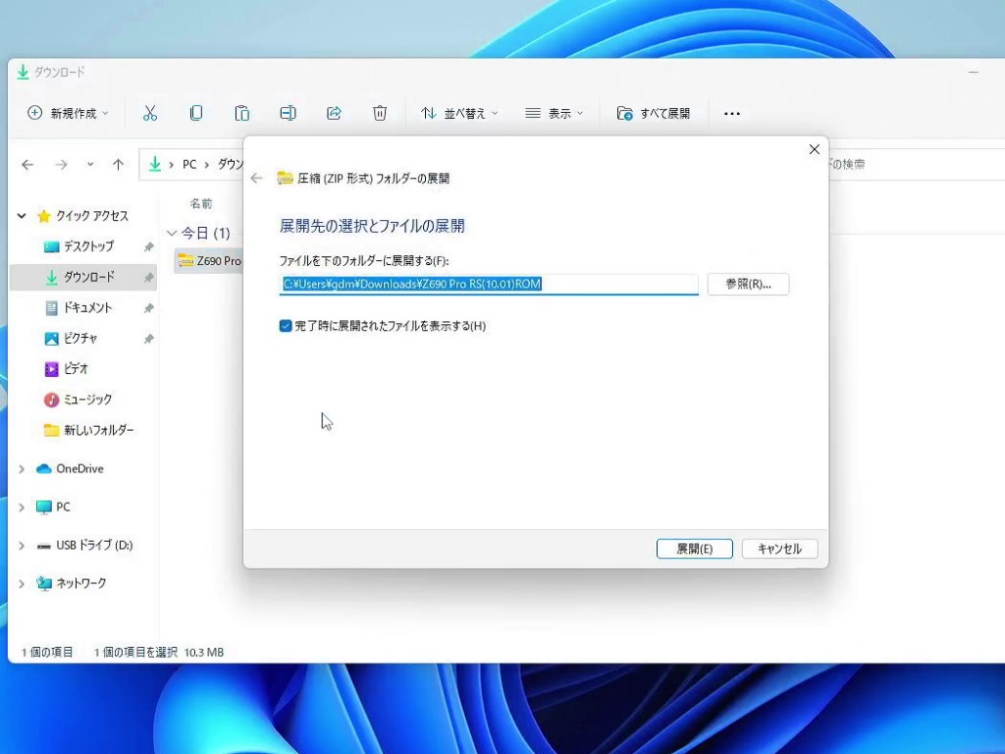Viewport: 1005px width, 754px height.
Task: Click the Rename icon in toolbar
Action: [288, 113]
